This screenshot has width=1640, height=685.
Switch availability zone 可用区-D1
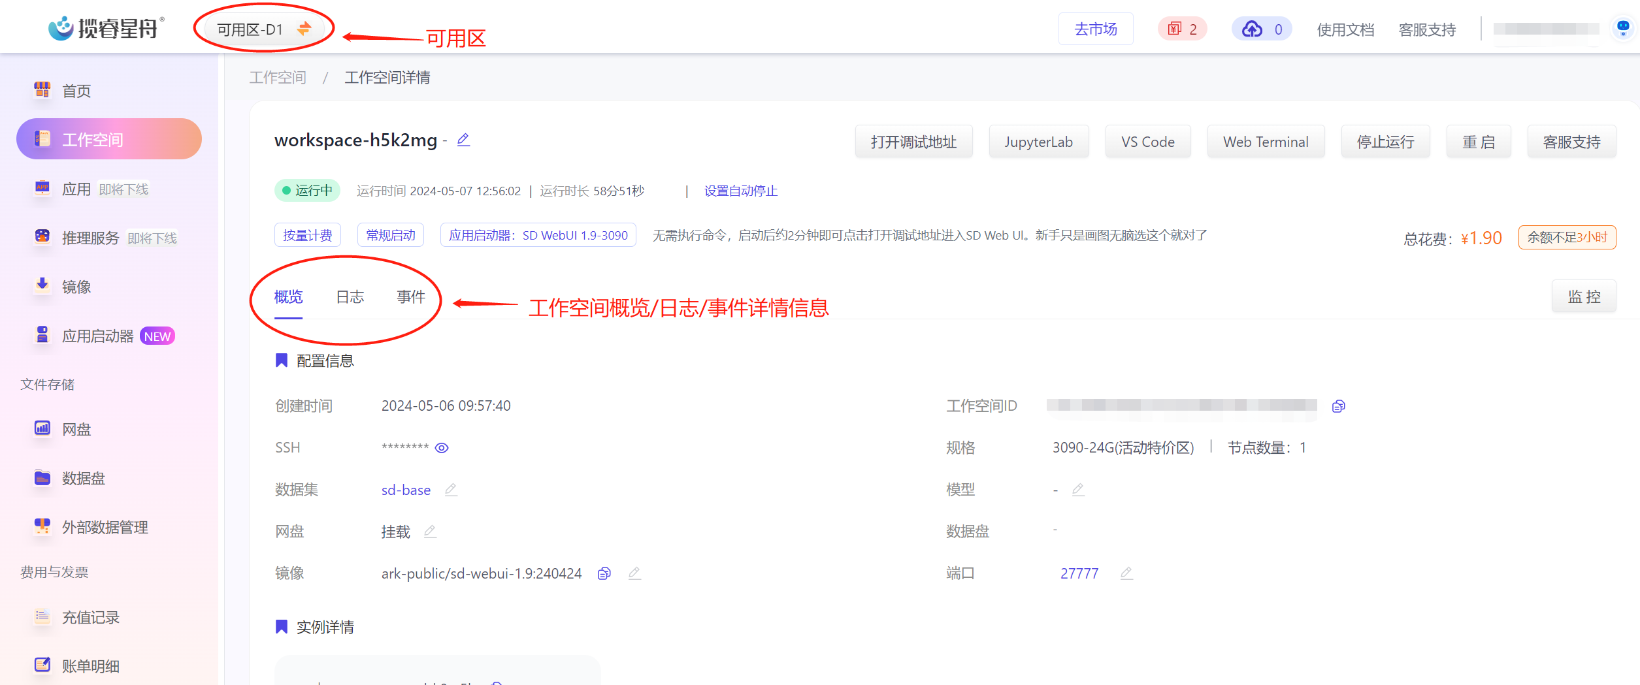263,29
